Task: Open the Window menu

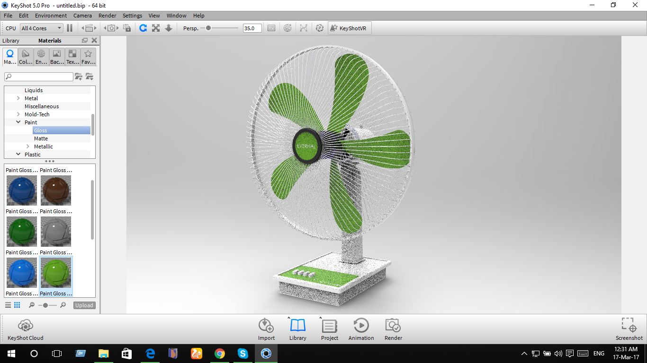Action: click(176, 16)
